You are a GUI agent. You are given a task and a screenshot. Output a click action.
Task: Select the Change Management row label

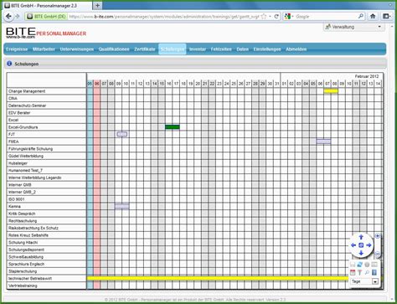click(x=27, y=91)
